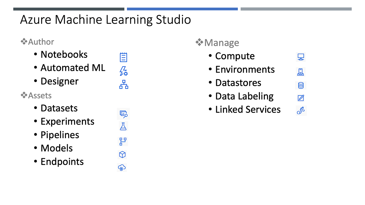Click the 'Azure Machine Learning Studio' title
Image resolution: width=365 pixels, height=205 pixels.
tap(106, 20)
